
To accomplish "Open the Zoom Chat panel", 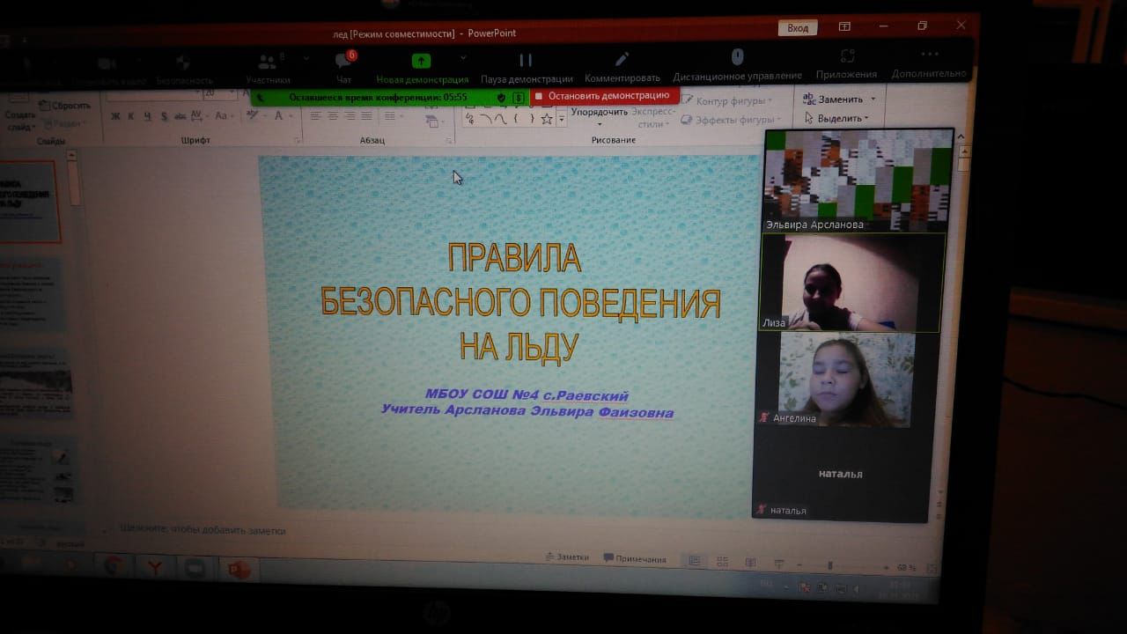I will (344, 62).
